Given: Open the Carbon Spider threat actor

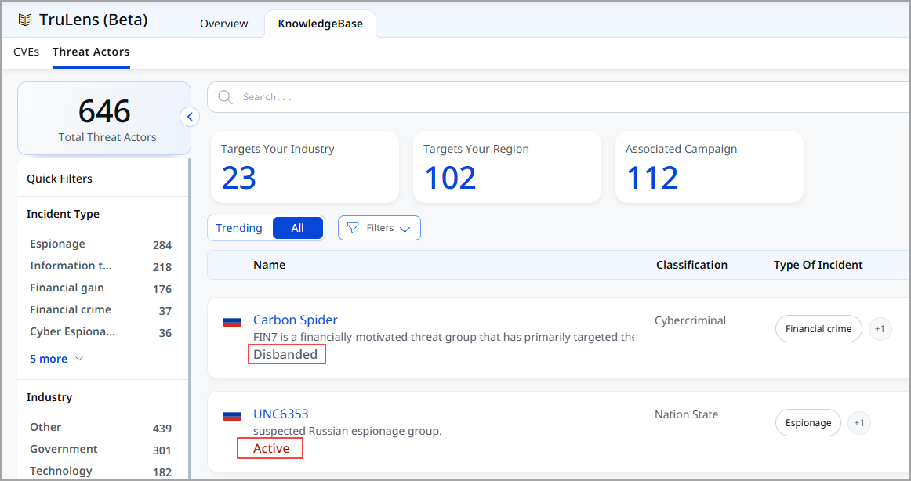Looking at the screenshot, I should pos(295,320).
